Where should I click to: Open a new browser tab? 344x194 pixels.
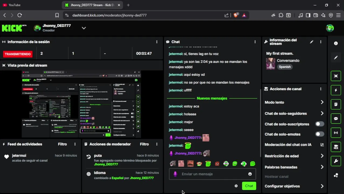point(128,5)
